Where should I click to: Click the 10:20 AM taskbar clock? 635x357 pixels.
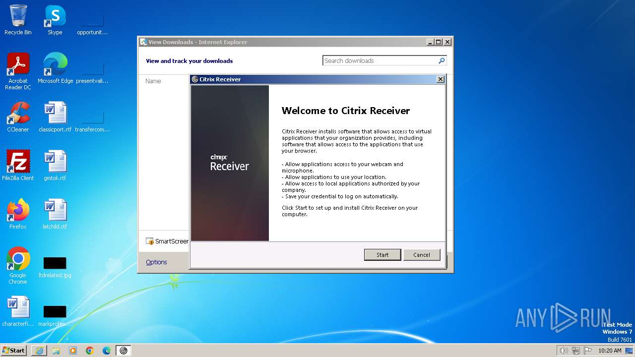tap(610, 351)
